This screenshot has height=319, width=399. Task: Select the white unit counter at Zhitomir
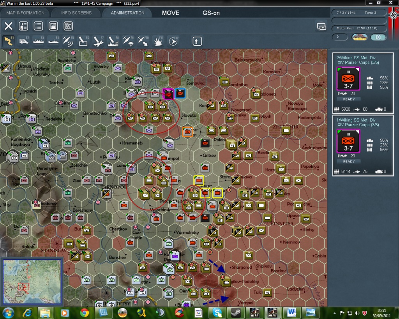point(286,131)
